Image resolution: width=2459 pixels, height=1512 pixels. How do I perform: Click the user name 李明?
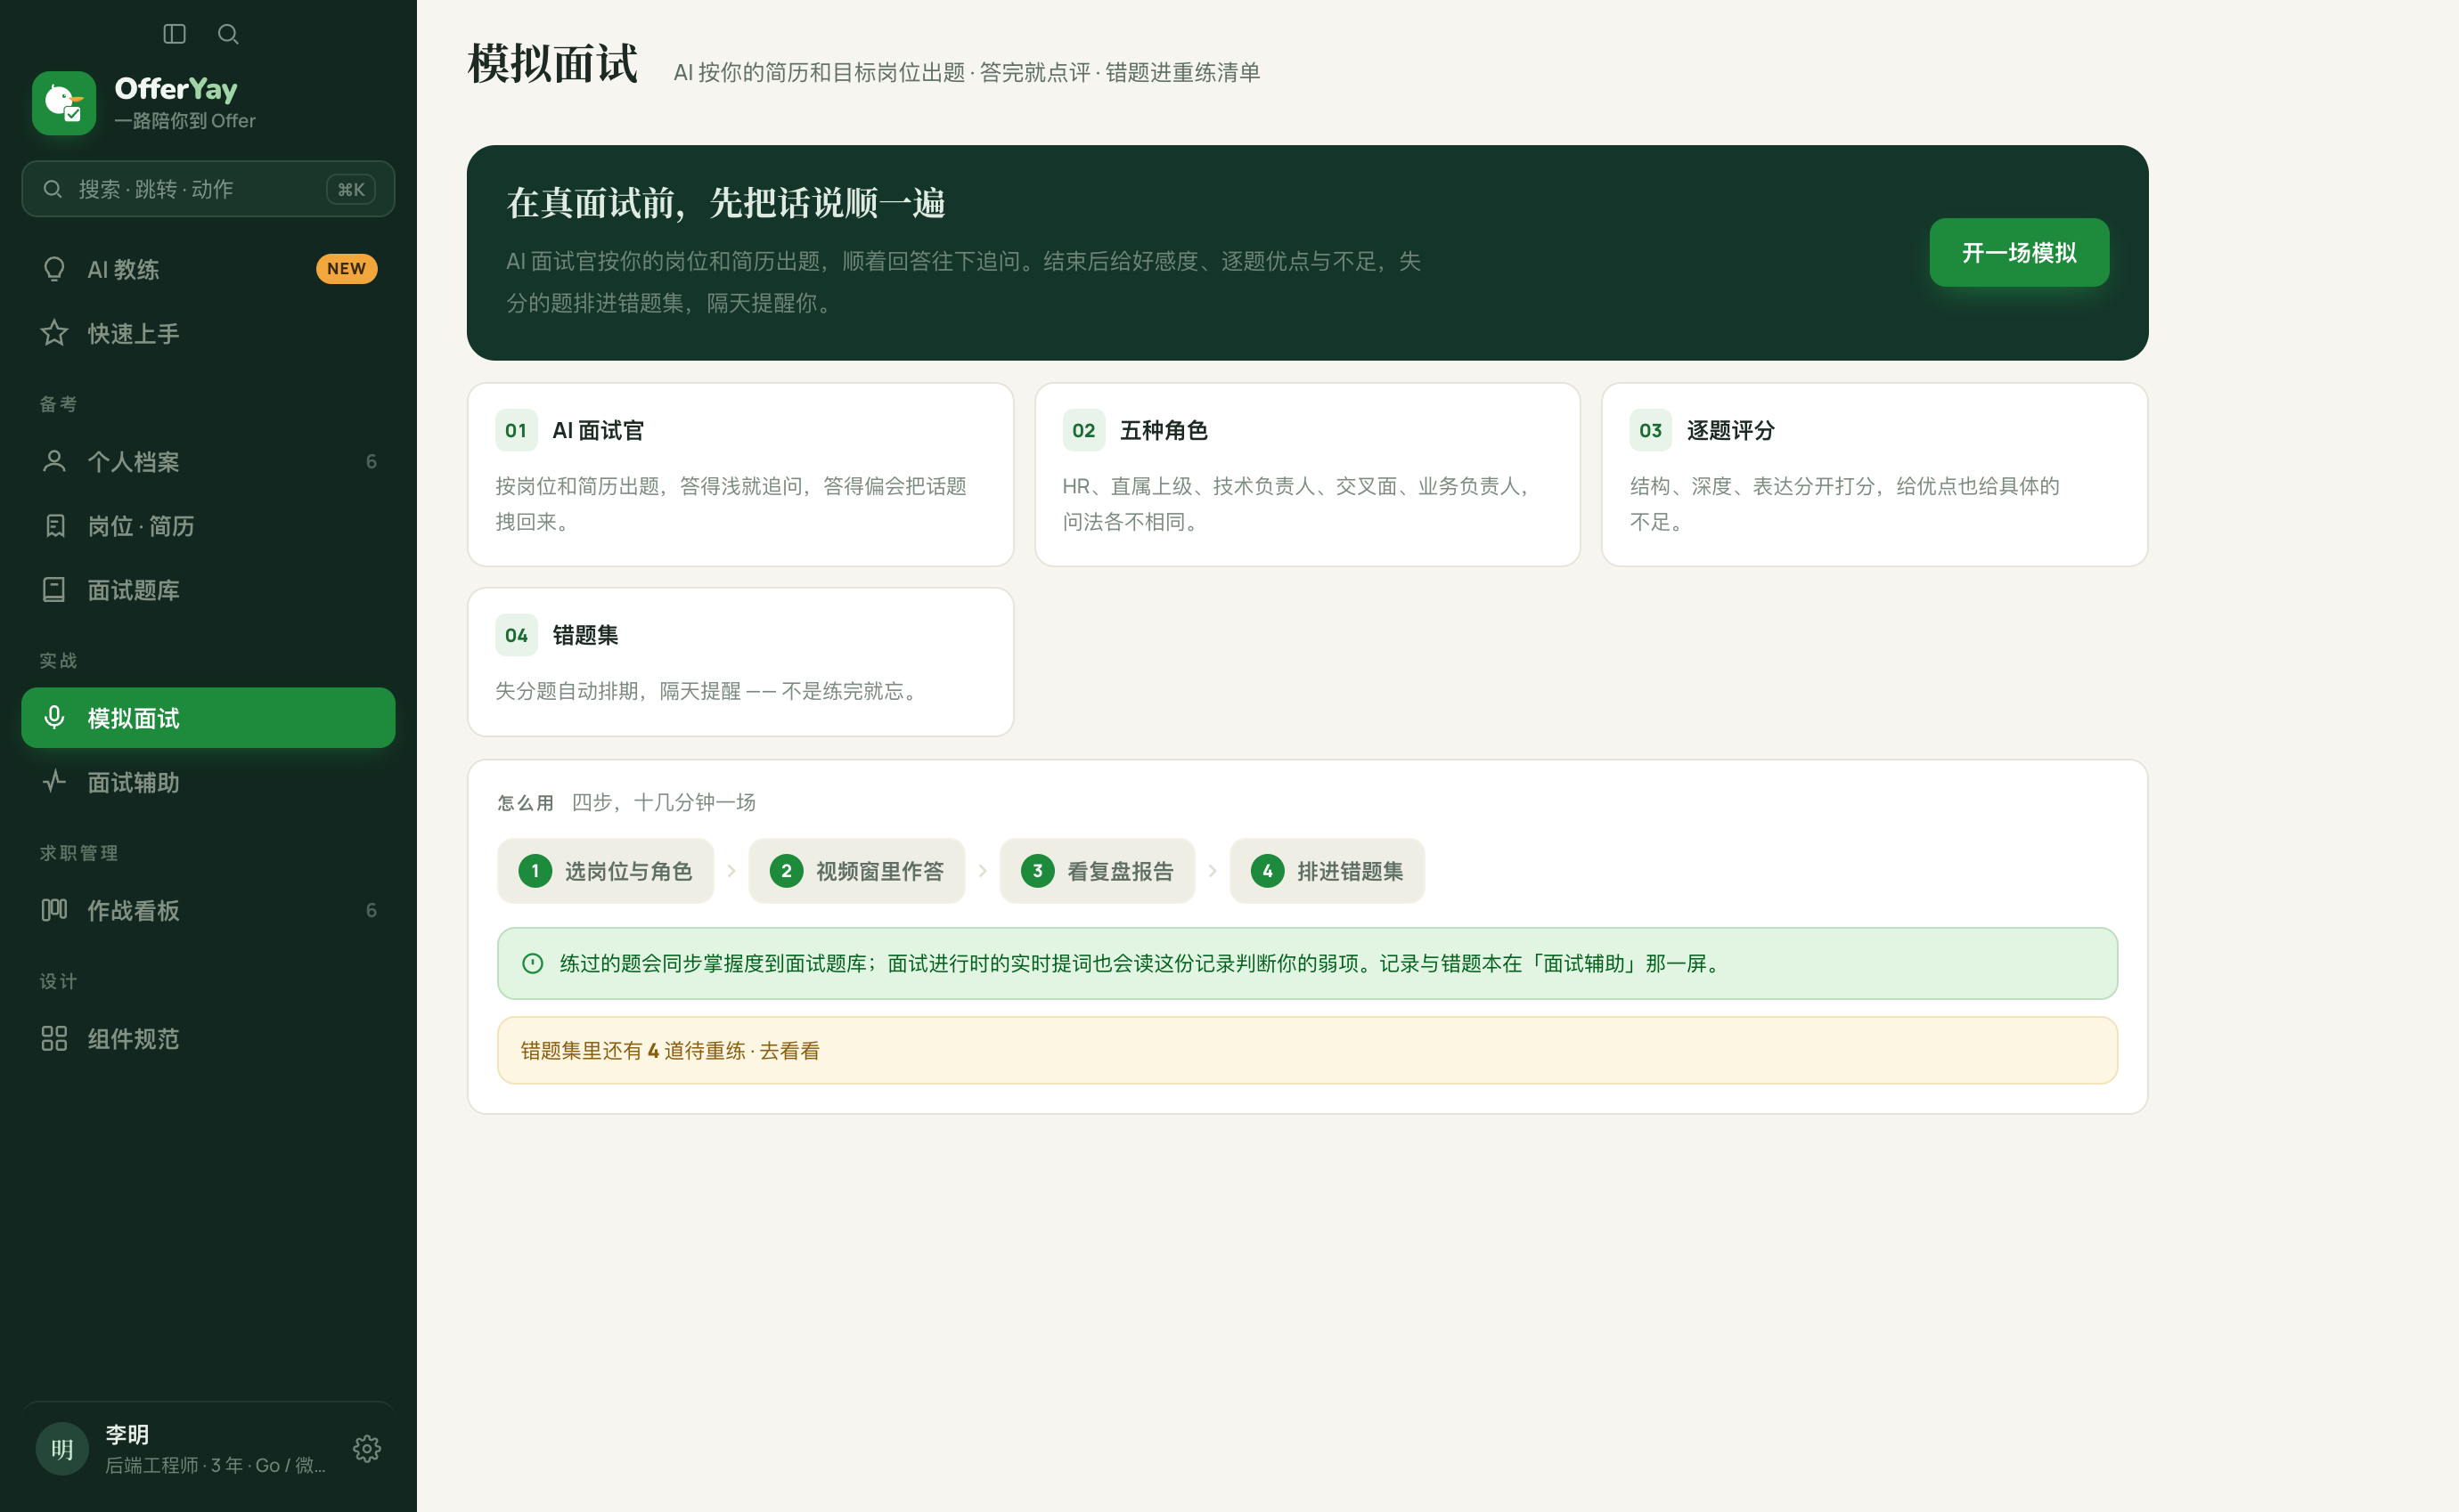click(x=127, y=1434)
